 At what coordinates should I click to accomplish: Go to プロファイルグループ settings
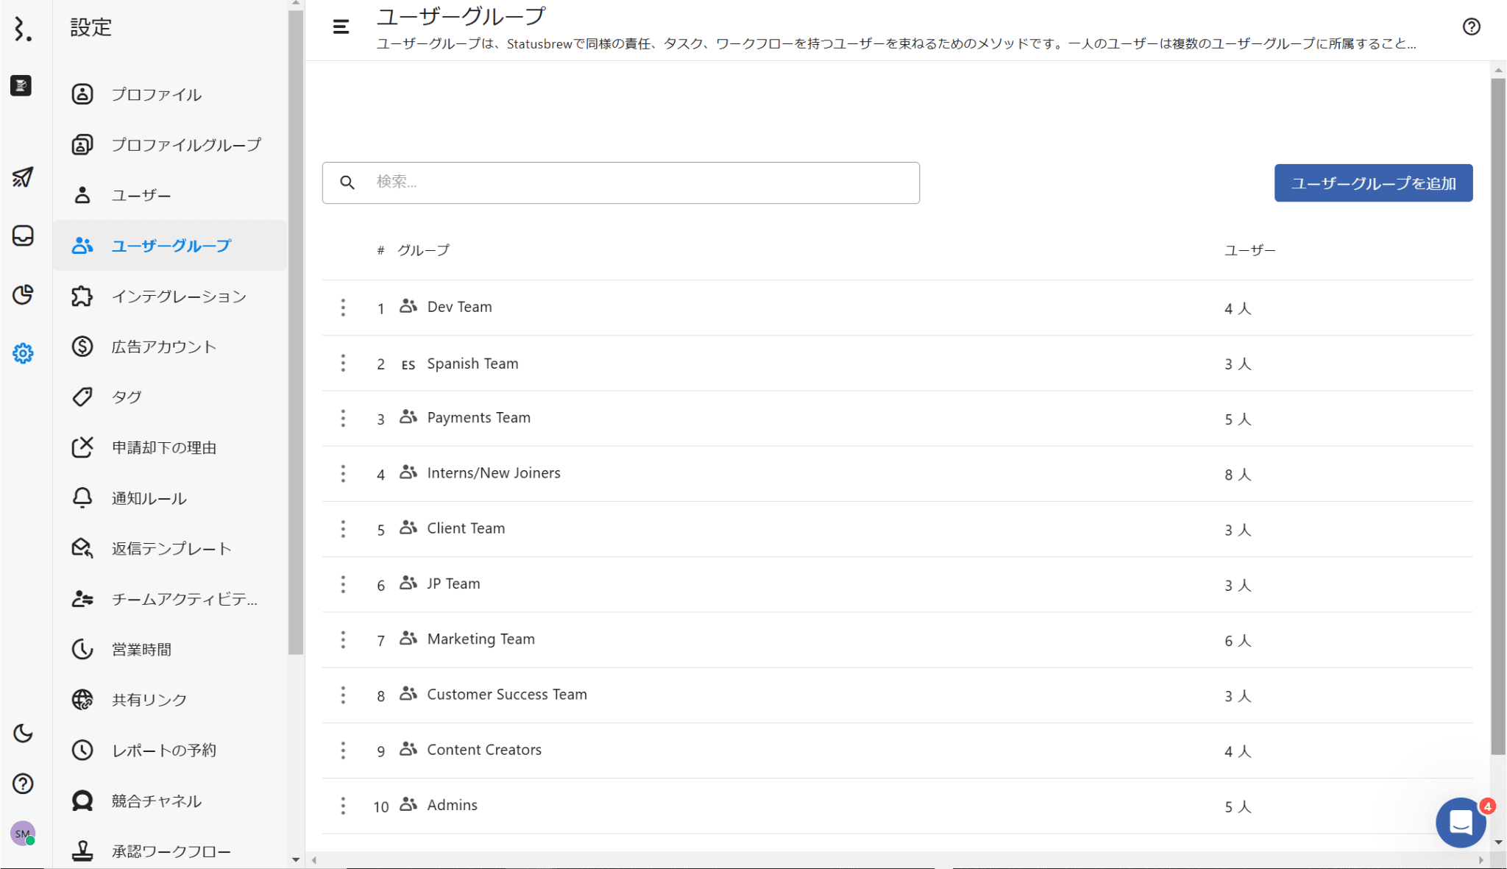click(x=185, y=145)
